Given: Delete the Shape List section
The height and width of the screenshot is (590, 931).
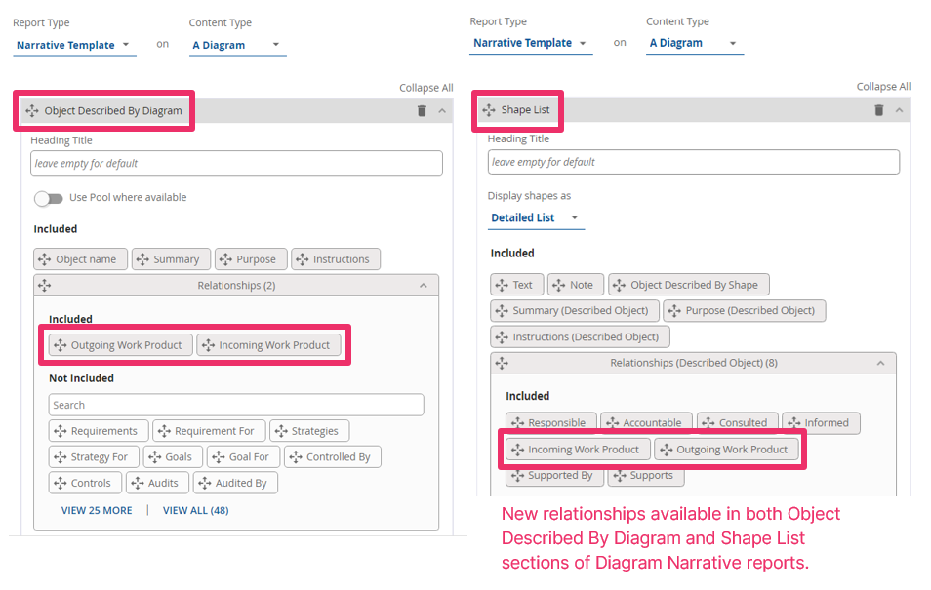Looking at the screenshot, I should 878,110.
